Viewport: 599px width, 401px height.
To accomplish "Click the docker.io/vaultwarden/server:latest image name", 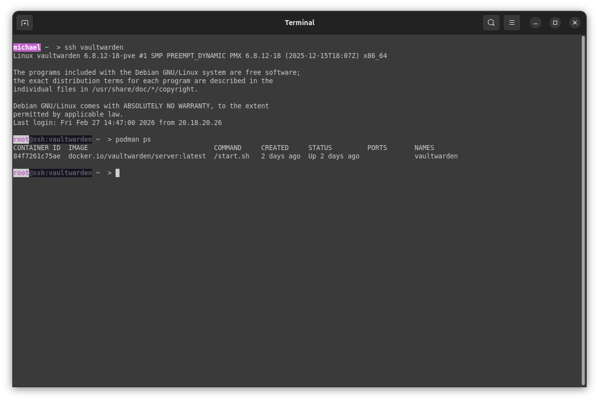I will coord(137,156).
